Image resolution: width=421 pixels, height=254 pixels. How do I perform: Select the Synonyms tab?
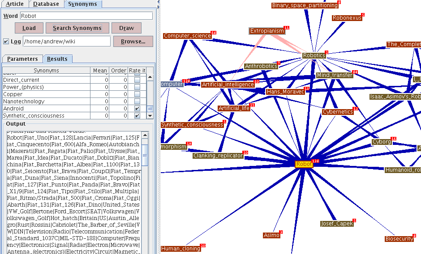[82, 4]
